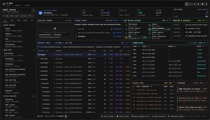The height and width of the screenshot is (120, 210).
Task: Close the Target Catalog panel
Action: (33, 11)
